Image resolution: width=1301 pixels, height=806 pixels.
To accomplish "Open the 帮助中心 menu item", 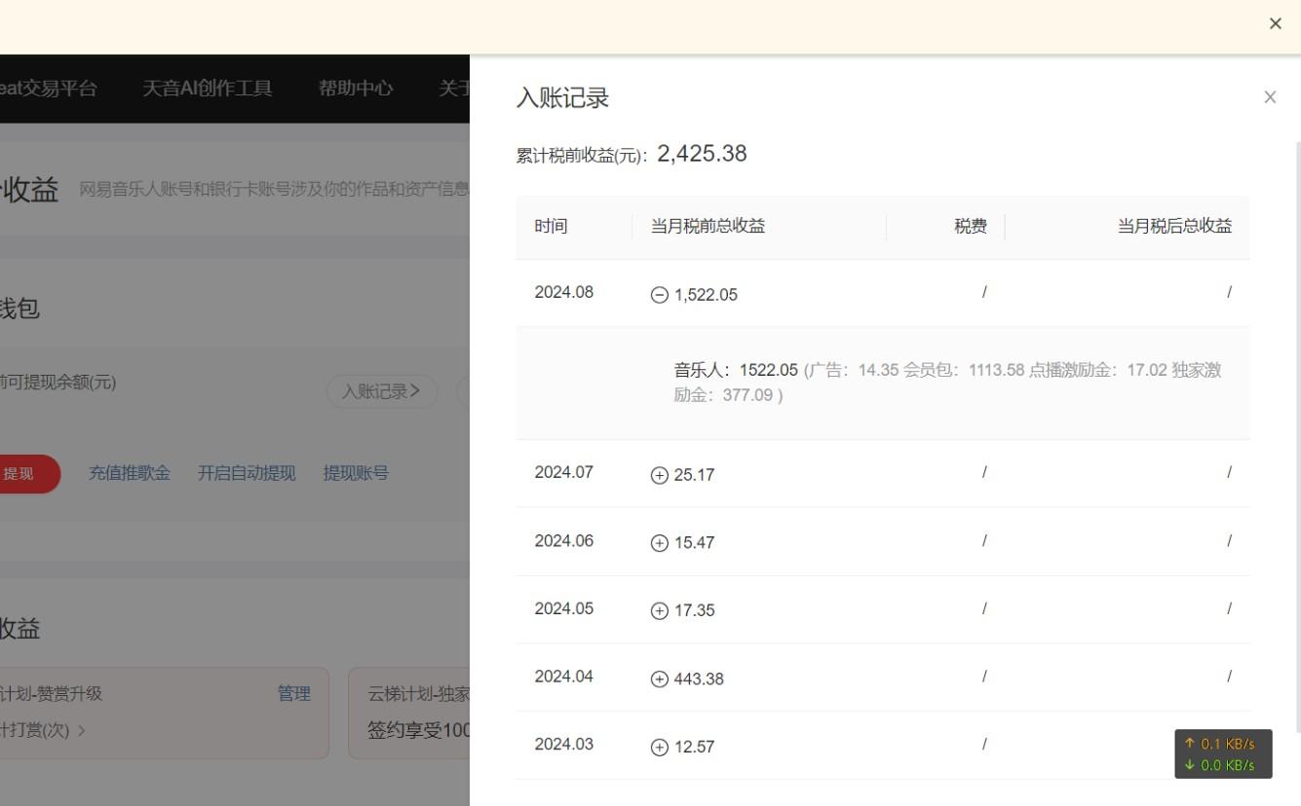I will point(355,88).
